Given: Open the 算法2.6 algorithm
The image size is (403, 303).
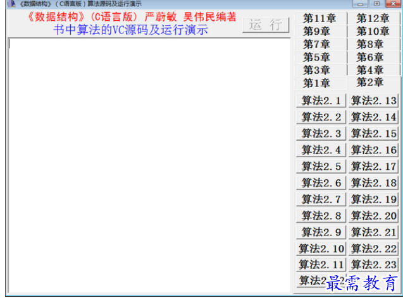Looking at the screenshot, I should (x=321, y=183).
